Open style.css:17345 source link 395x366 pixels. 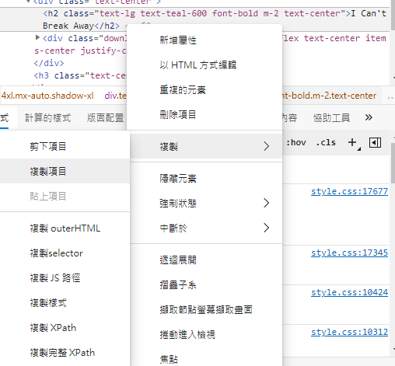click(349, 253)
